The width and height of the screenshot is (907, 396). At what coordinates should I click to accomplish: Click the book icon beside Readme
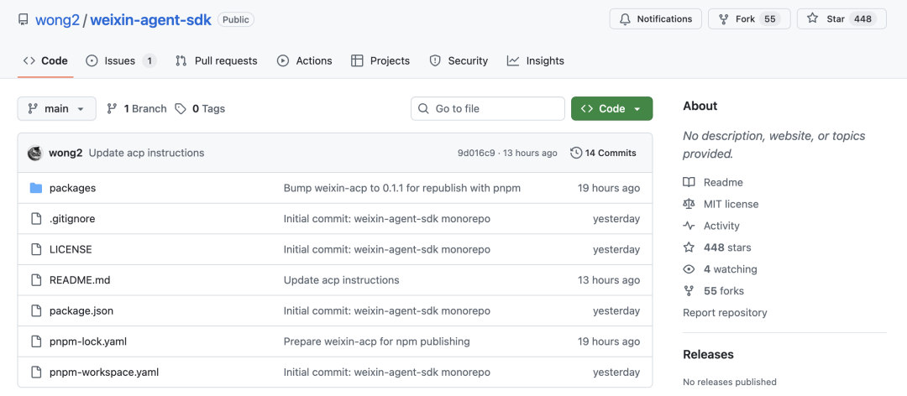coord(689,182)
